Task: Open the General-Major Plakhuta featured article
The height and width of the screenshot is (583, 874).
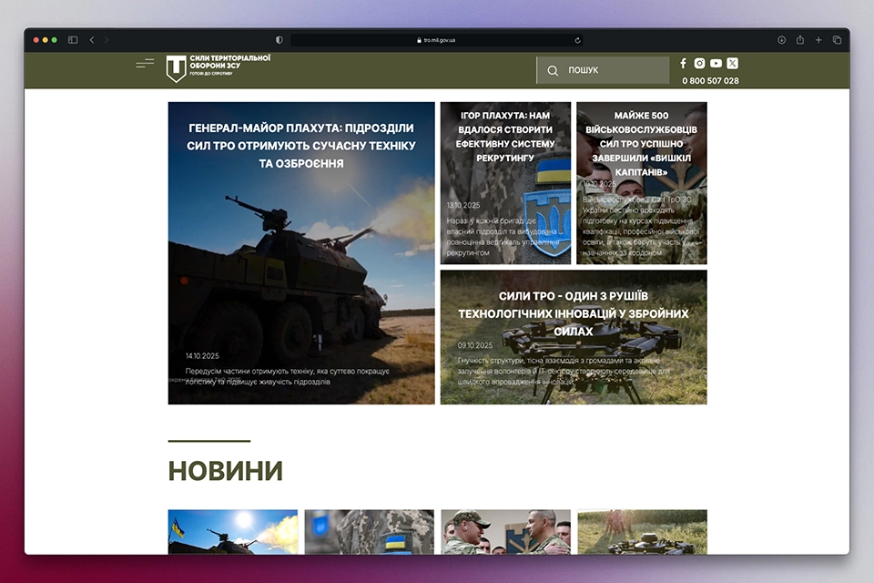Action: (302, 251)
